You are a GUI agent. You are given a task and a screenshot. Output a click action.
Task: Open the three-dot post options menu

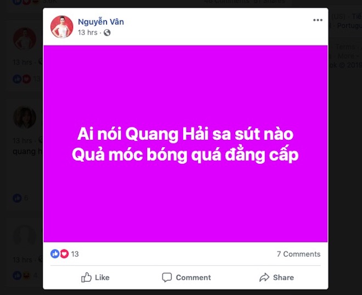click(x=318, y=20)
